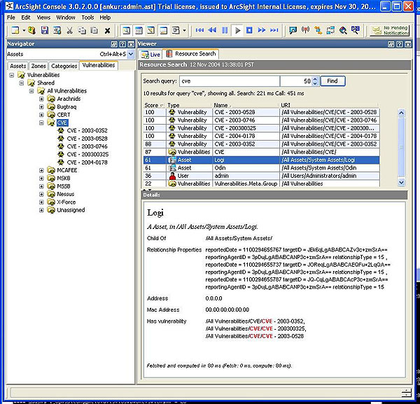Click the Find button
The image size is (420, 404).
tap(332, 81)
